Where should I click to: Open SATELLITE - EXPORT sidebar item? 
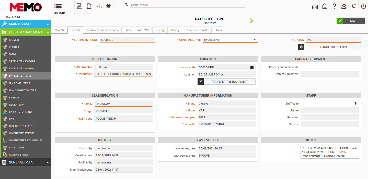[26, 61]
